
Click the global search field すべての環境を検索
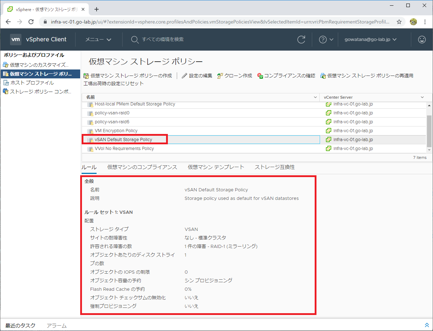click(163, 40)
